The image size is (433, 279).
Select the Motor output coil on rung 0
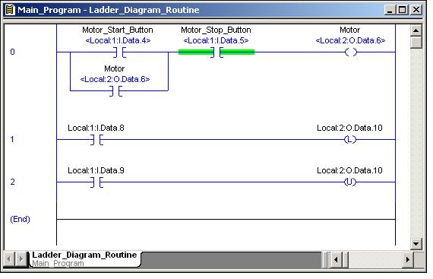pos(351,52)
